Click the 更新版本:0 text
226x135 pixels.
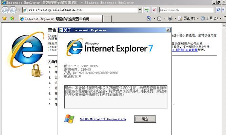73,76
